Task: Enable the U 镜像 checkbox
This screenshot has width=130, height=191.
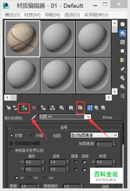Action: coord(76,162)
